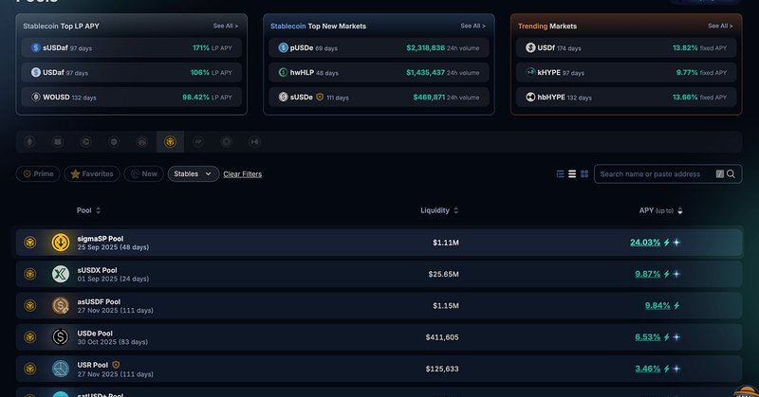Click shield badge next to sUSDe market
Image resolution: width=759 pixels, height=397 pixels.
click(x=320, y=98)
